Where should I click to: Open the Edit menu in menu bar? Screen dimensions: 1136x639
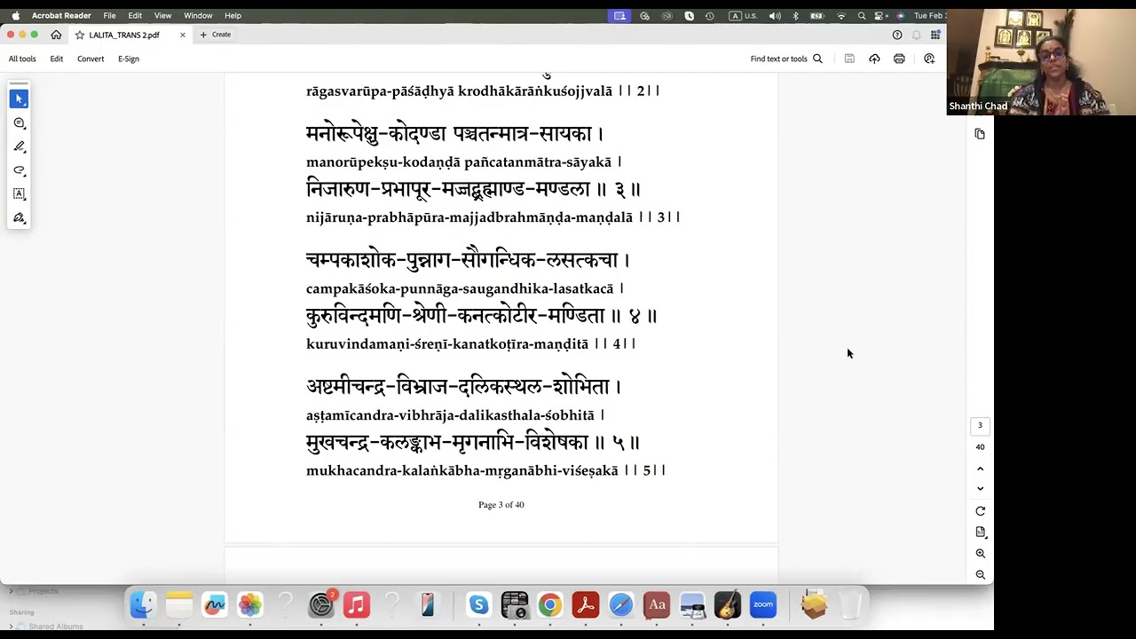pos(135,15)
